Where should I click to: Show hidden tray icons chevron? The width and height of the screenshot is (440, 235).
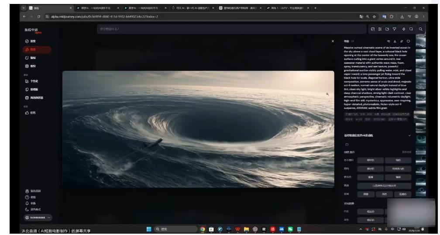pos(361,229)
